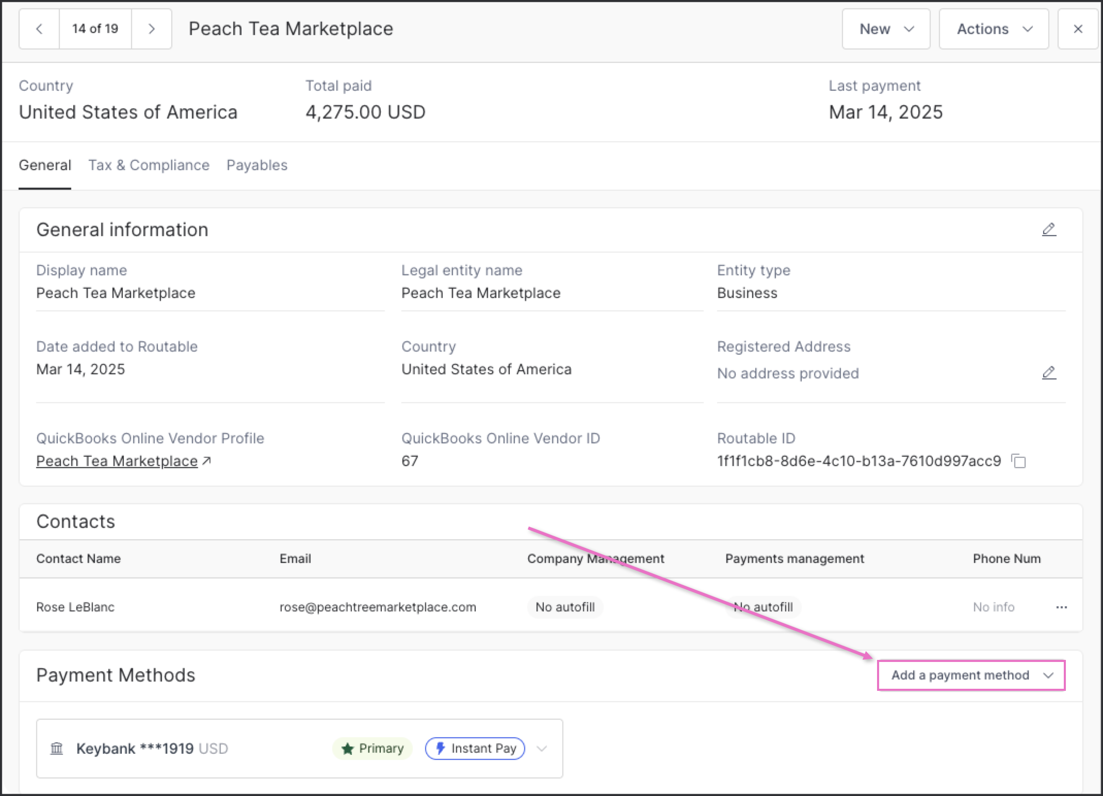Click Last payment date Mar 14, 2025
The height and width of the screenshot is (796, 1103).
pos(886,112)
